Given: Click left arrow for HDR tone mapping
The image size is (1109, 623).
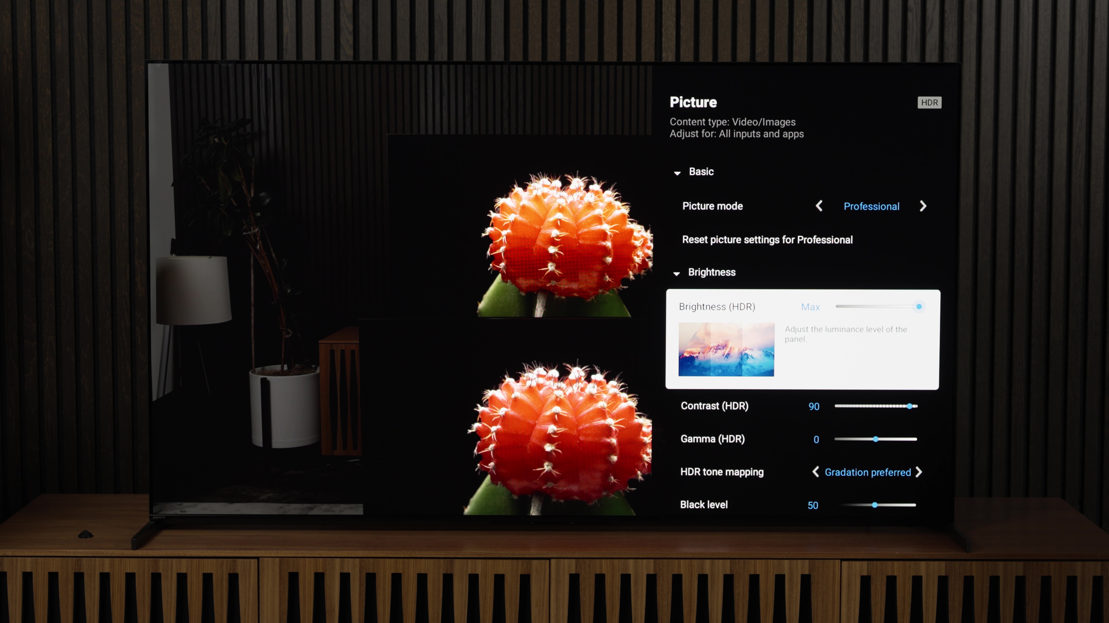Looking at the screenshot, I should click(x=816, y=472).
